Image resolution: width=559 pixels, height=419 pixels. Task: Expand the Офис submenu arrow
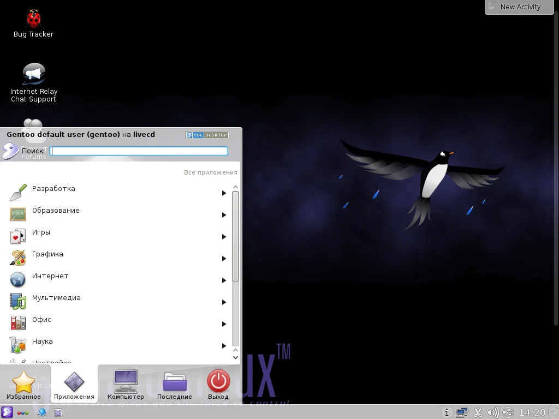tap(224, 324)
